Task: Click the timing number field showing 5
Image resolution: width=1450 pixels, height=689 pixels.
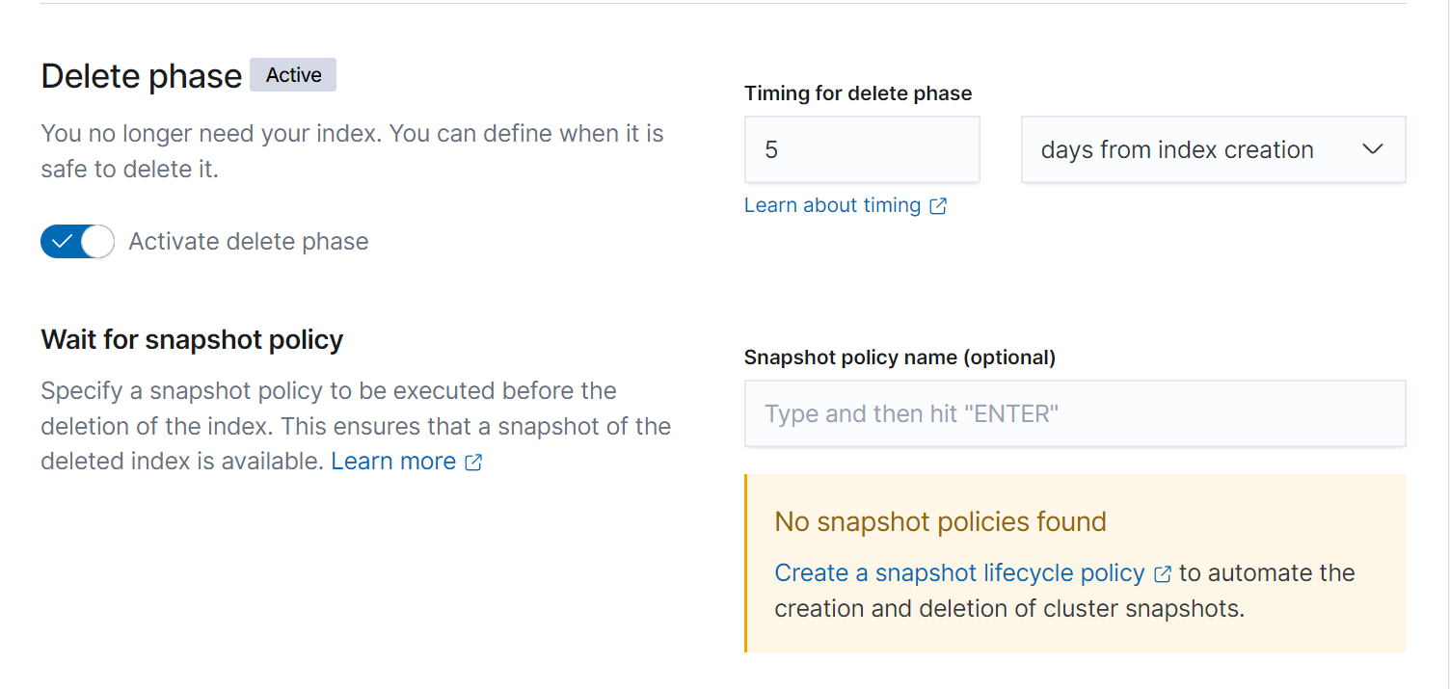Action: coord(862,149)
